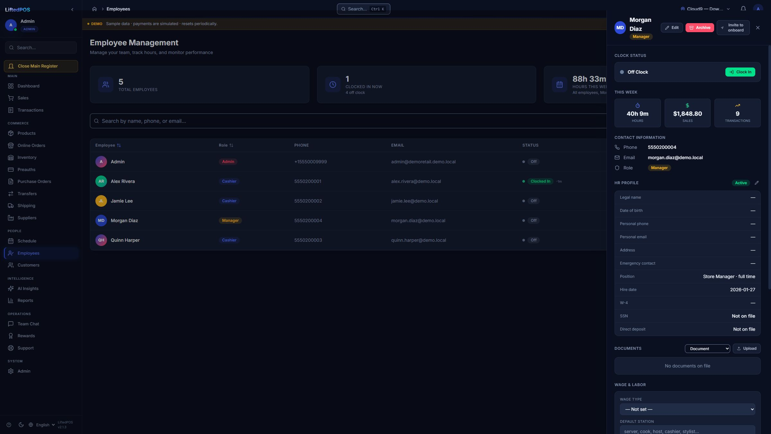771x434 pixels.
Task: Click alex.rivera@demo.local email cell
Action: click(416, 181)
